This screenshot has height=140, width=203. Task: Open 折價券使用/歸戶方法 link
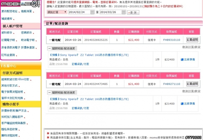(x=14, y=111)
